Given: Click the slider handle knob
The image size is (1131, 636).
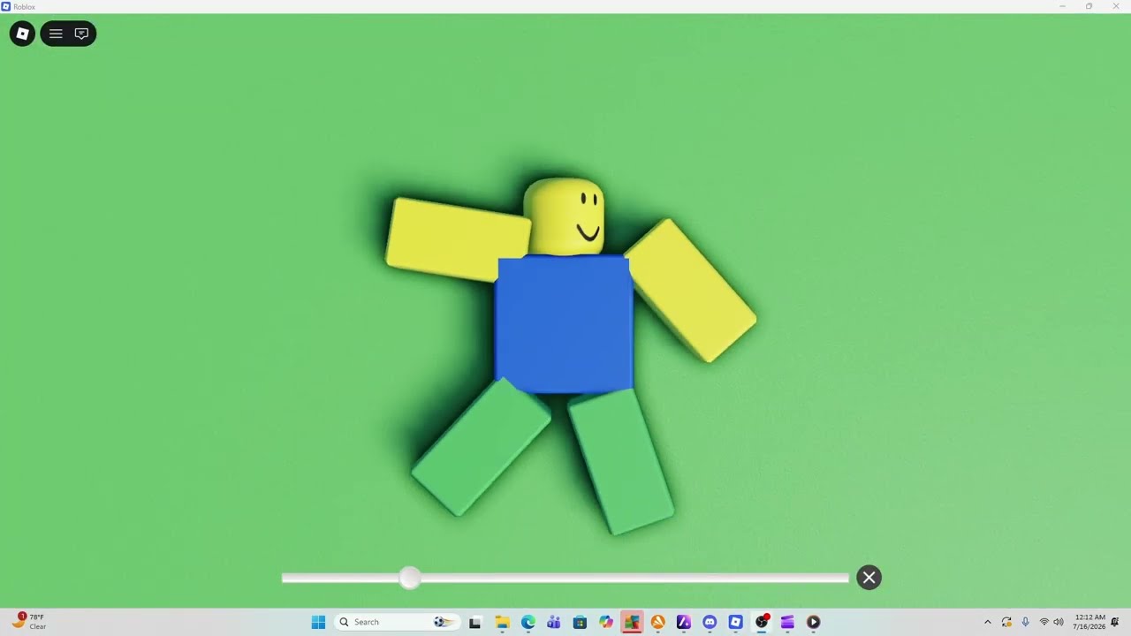Looking at the screenshot, I should (409, 578).
